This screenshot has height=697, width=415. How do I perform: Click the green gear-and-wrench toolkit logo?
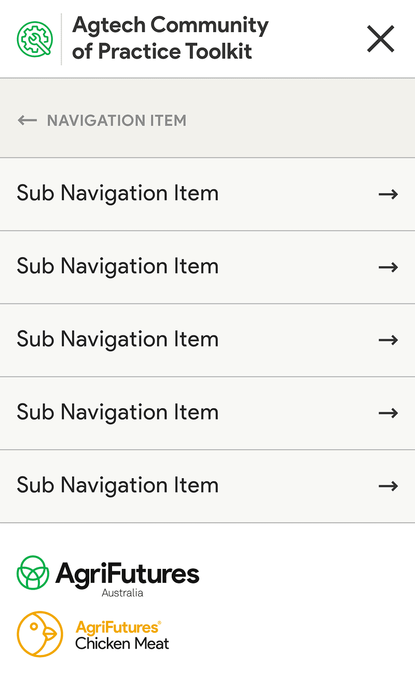tap(35, 39)
